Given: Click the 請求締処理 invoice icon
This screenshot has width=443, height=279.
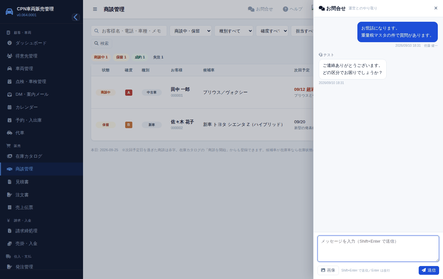Looking at the screenshot, I should tap(9, 231).
